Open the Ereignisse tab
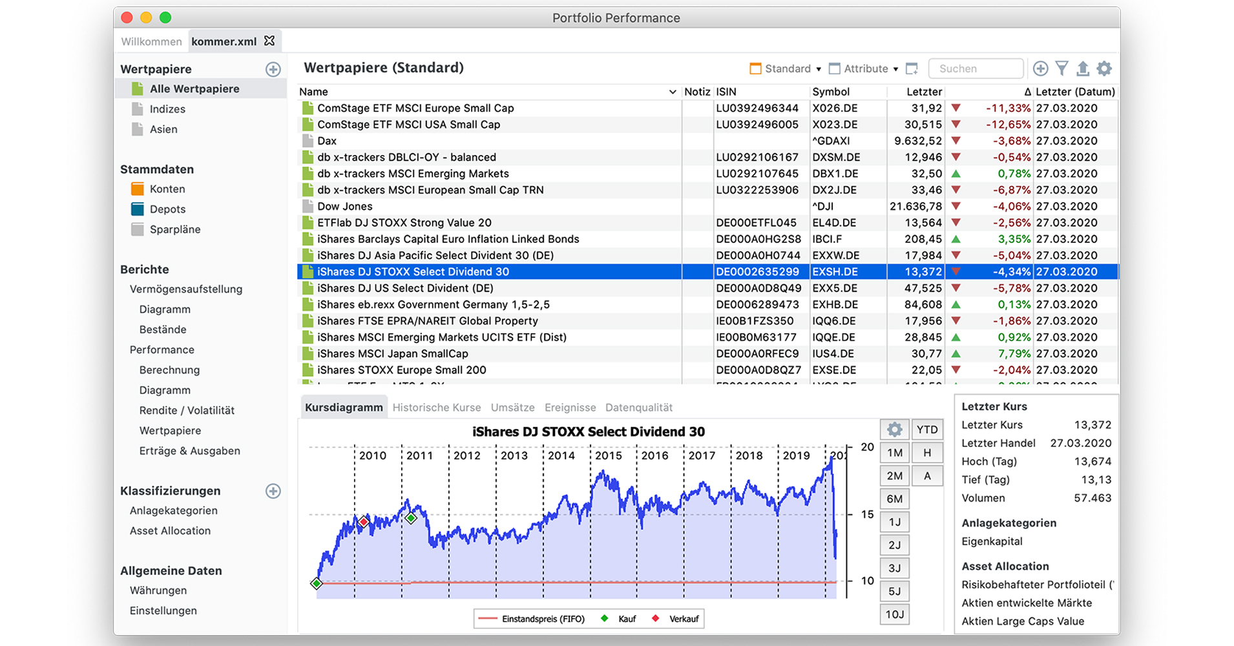This screenshot has height=646, width=1234. (x=570, y=407)
